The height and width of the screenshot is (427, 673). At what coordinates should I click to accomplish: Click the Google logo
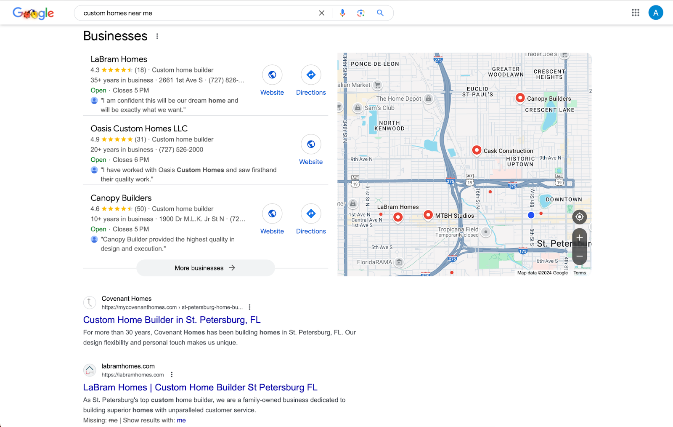33,13
